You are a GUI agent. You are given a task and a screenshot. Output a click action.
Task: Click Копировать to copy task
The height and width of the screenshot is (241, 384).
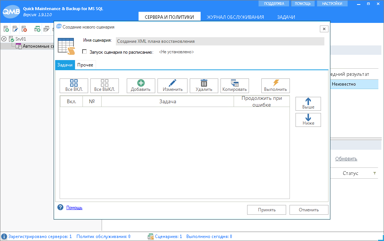coord(235,86)
